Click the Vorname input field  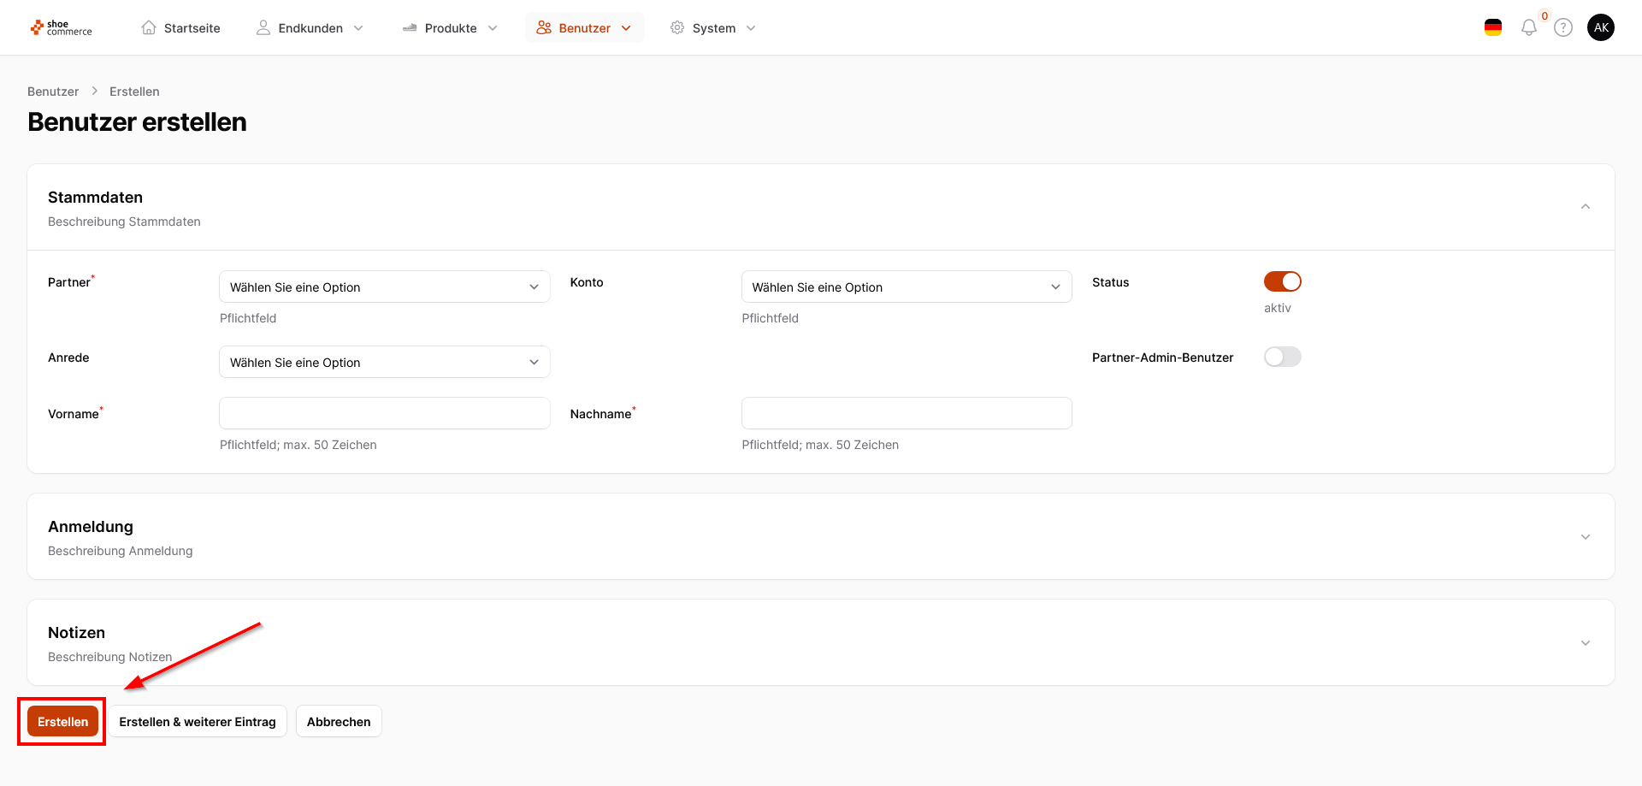pyautogui.click(x=384, y=413)
